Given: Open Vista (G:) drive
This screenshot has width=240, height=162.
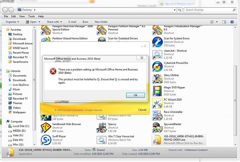Looking at the screenshot, I should (18, 135).
